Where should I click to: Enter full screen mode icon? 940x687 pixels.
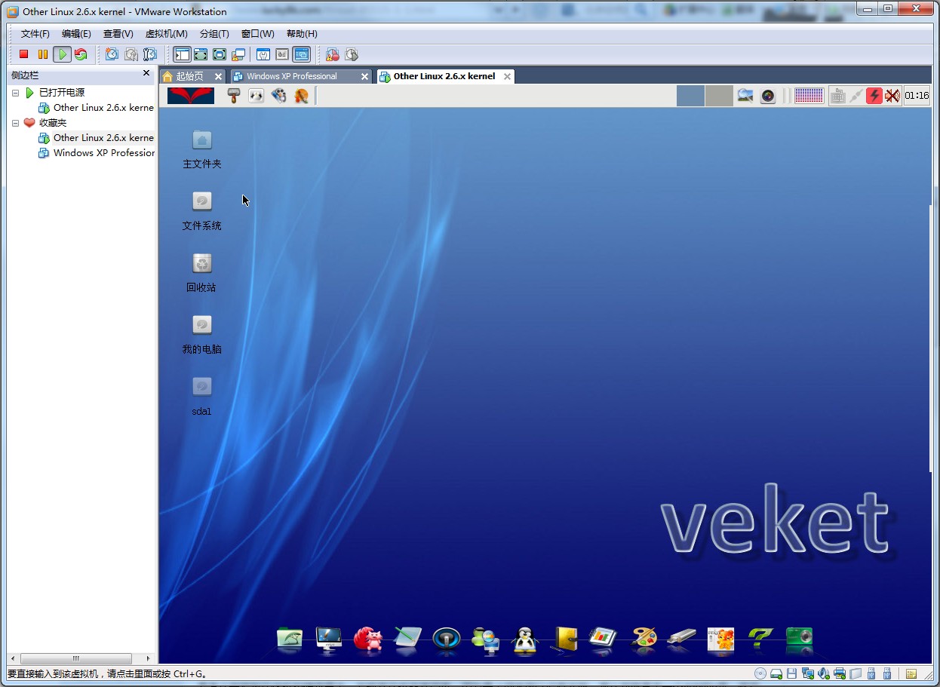pyautogui.click(x=220, y=54)
